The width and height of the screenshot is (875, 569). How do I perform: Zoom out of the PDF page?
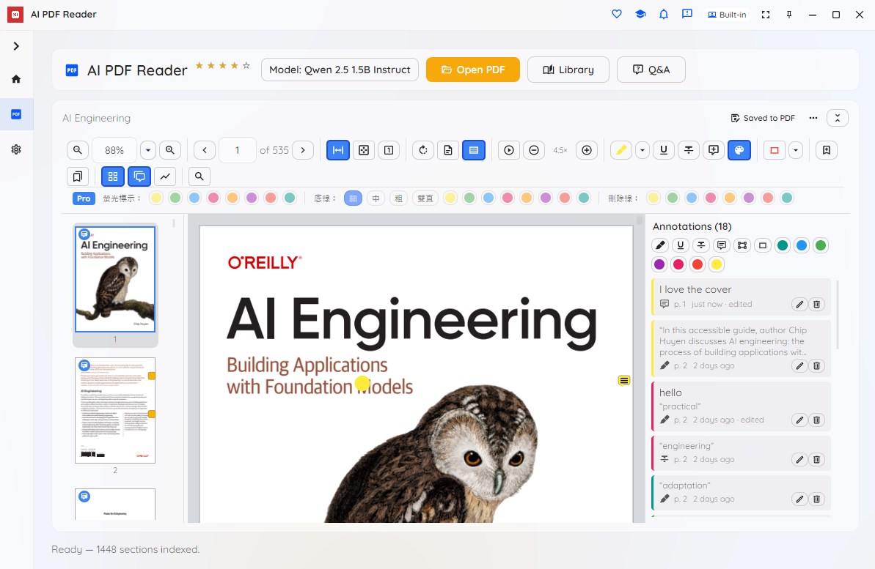[78, 150]
